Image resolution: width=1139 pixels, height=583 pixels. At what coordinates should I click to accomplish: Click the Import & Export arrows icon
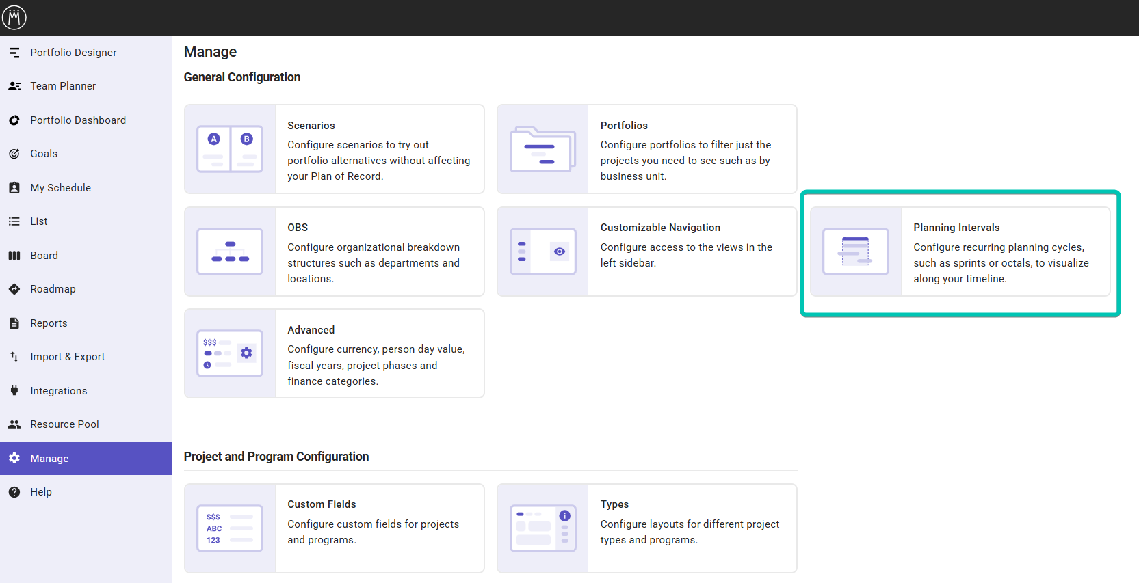pos(14,357)
